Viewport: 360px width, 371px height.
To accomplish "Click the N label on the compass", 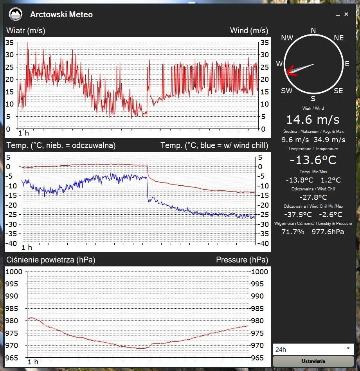I will click(x=313, y=31).
